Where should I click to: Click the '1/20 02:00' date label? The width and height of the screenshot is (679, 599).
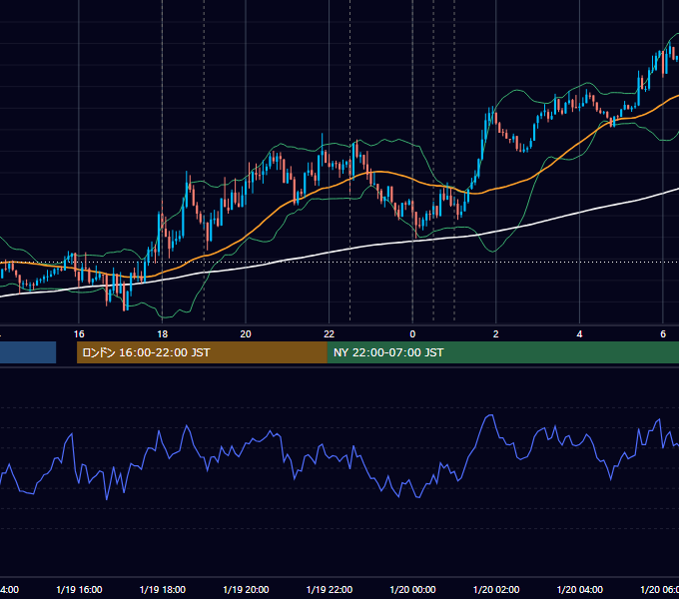point(496,589)
